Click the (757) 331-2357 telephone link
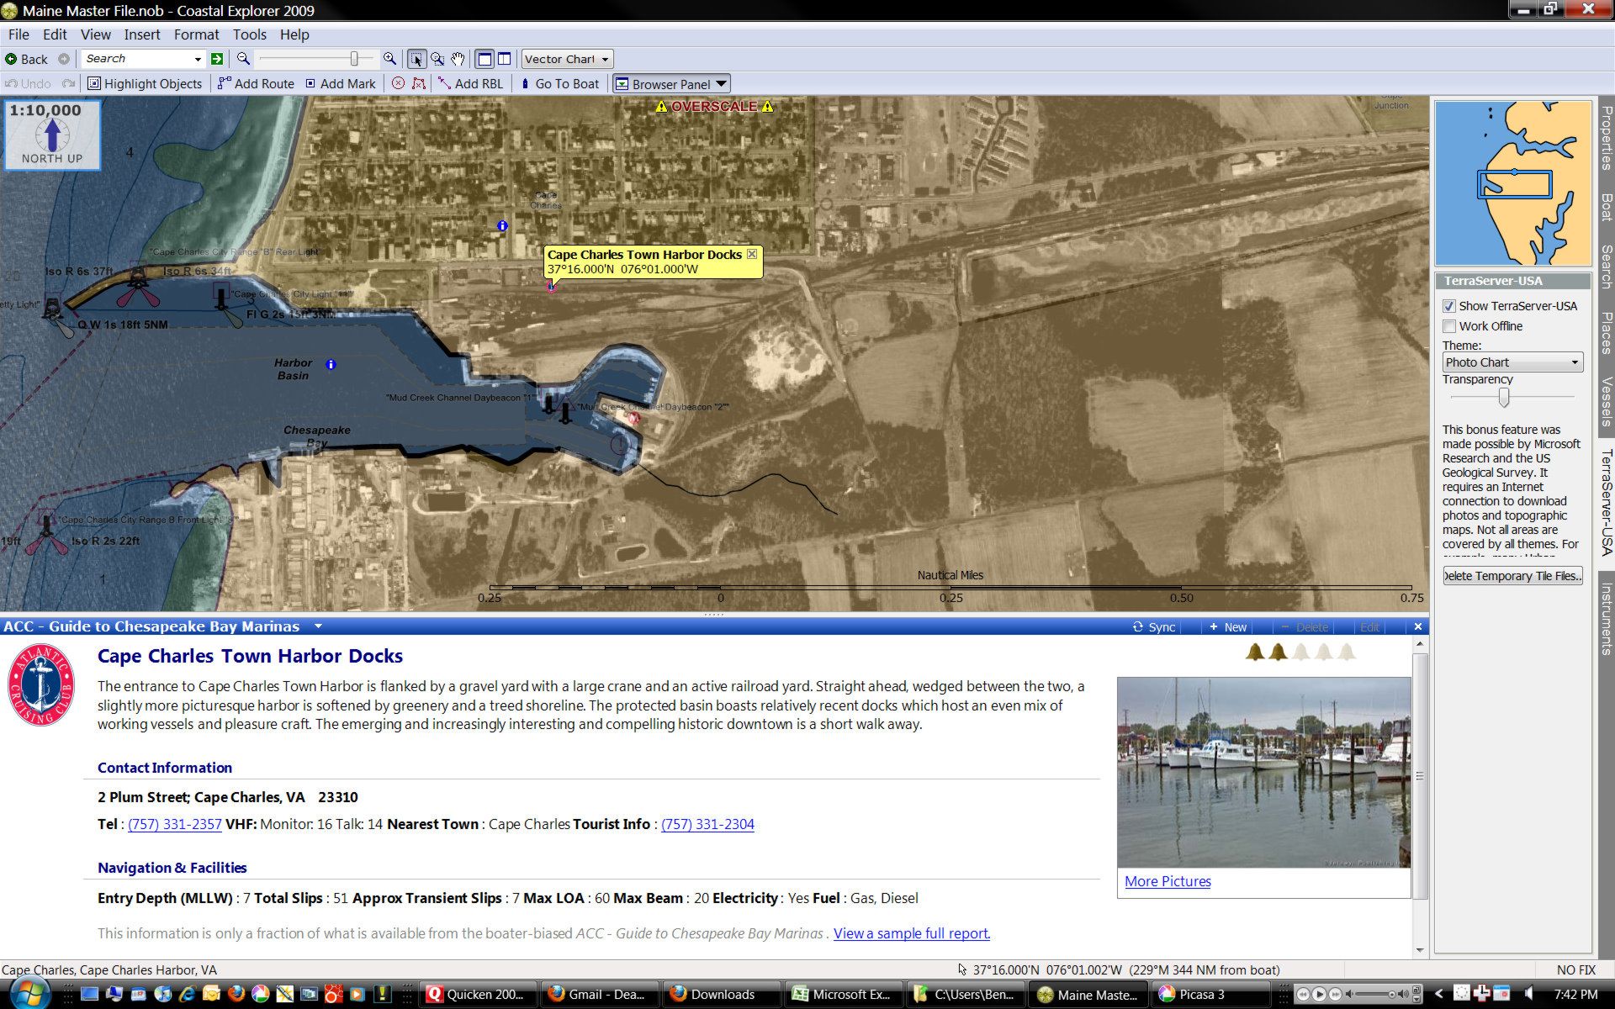The width and height of the screenshot is (1615, 1009). coord(174,824)
